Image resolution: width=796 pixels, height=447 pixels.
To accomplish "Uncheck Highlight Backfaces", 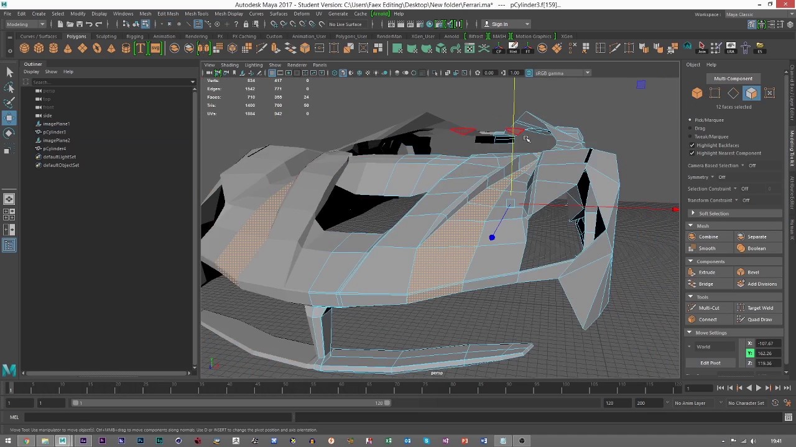I will [692, 145].
